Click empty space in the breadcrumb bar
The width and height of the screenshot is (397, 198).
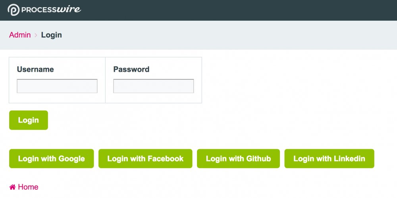(238, 35)
